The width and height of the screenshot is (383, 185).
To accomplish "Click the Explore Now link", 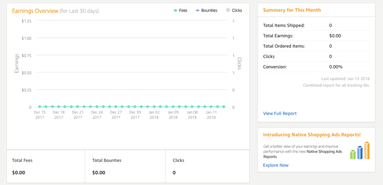I will click(x=276, y=165).
